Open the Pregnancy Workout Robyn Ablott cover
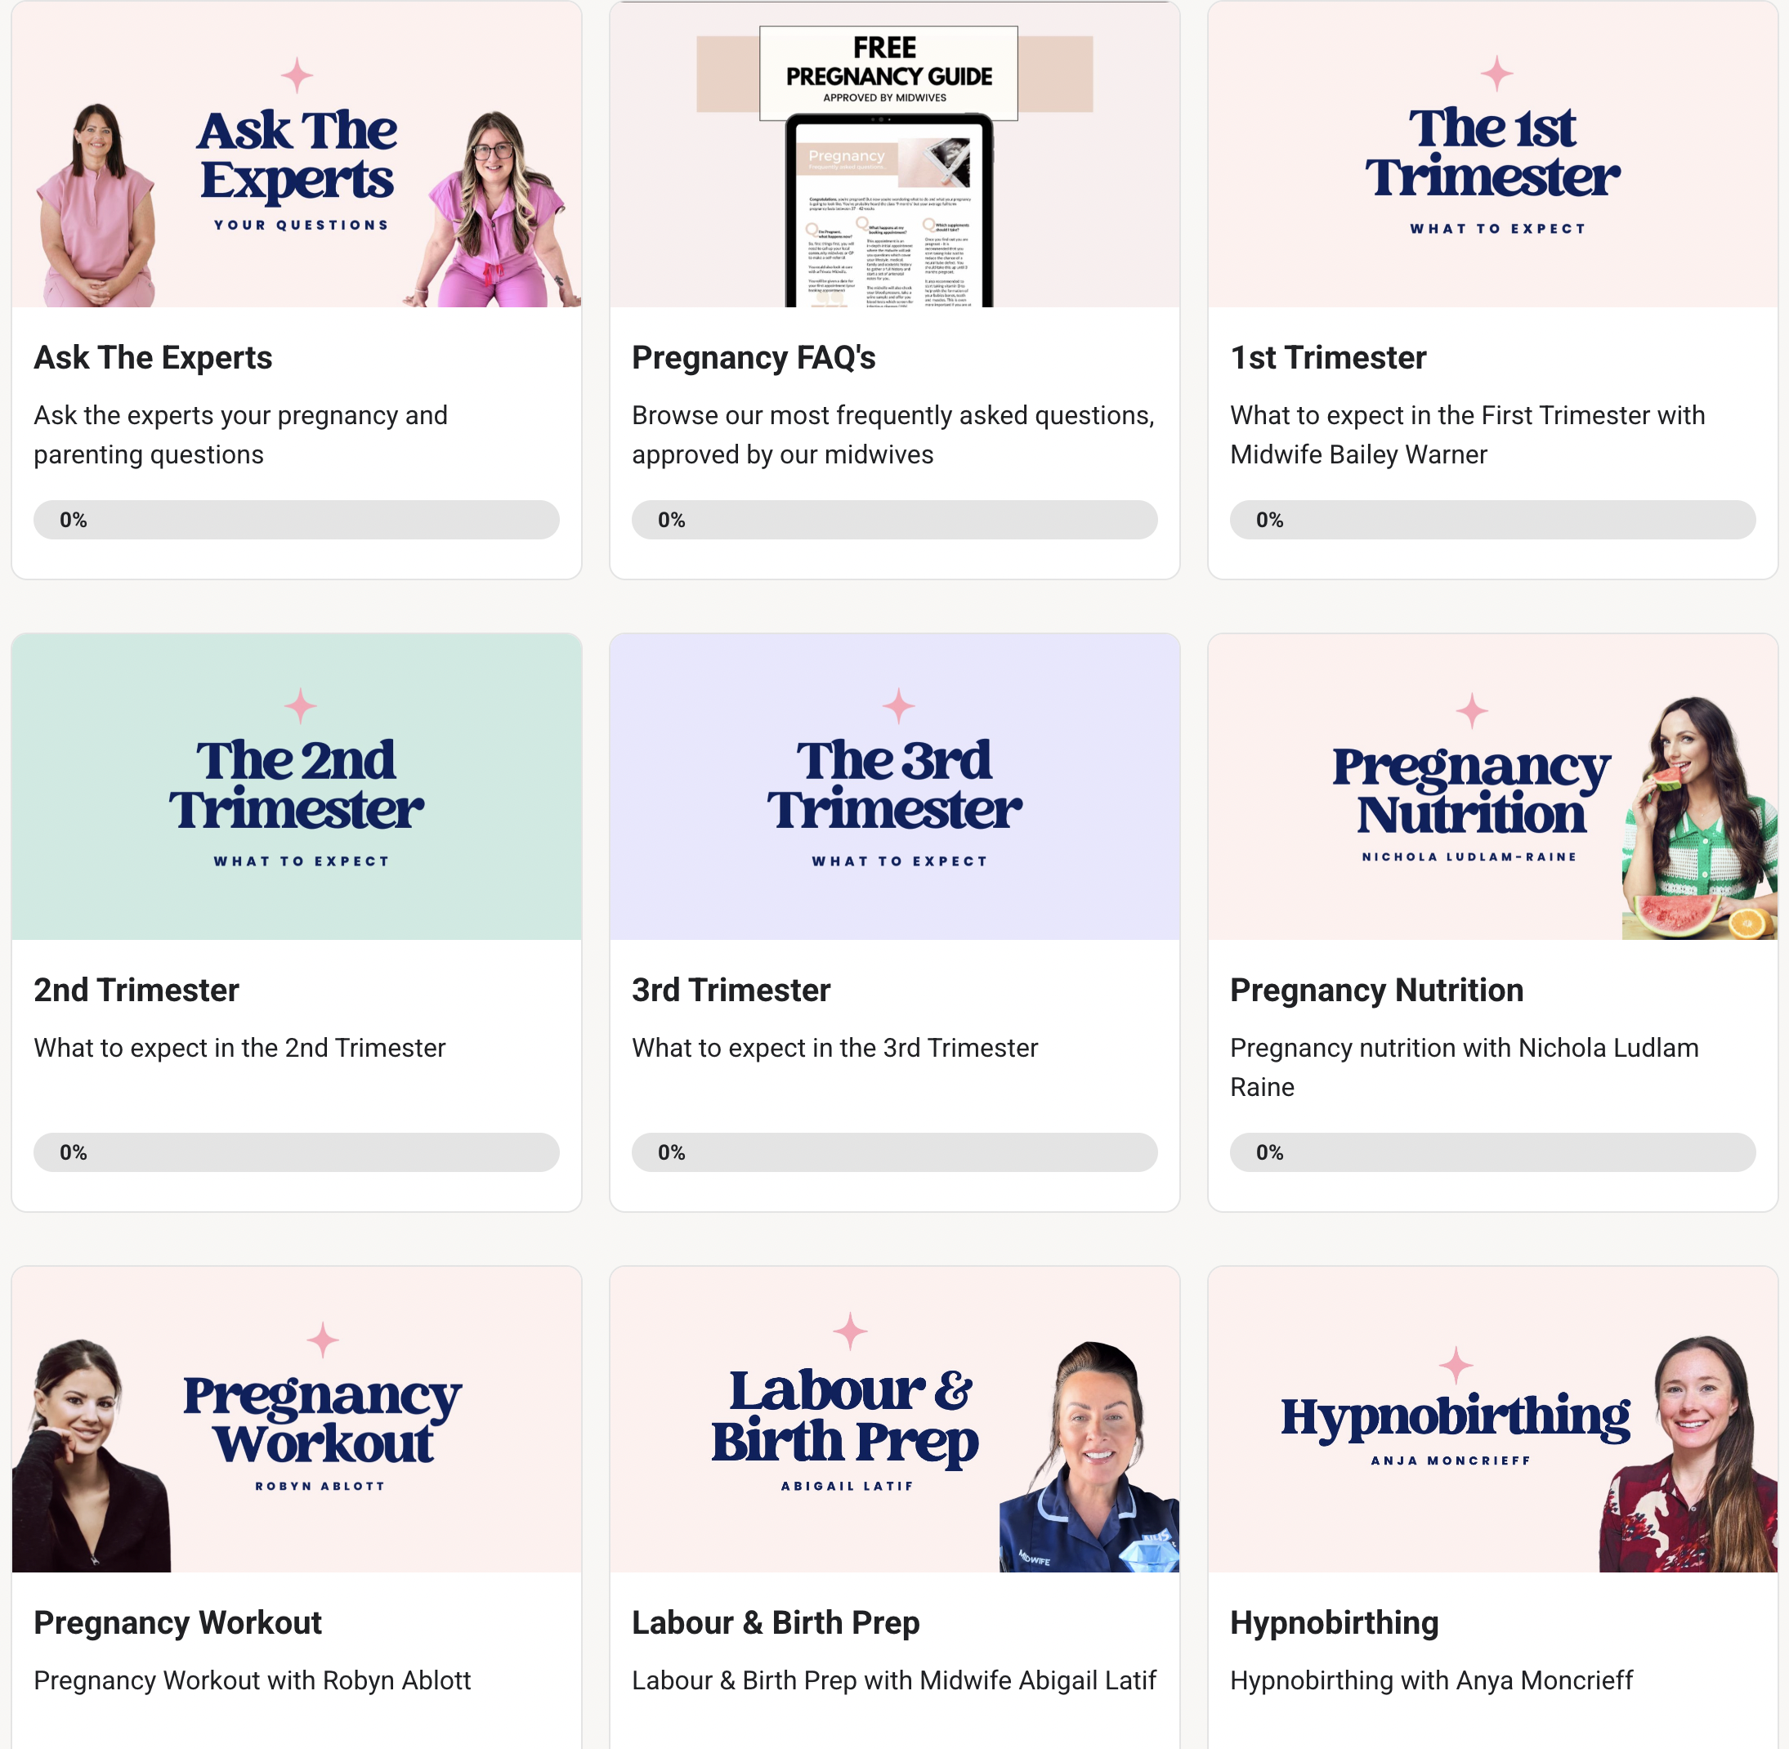The height and width of the screenshot is (1749, 1789). click(x=297, y=1420)
